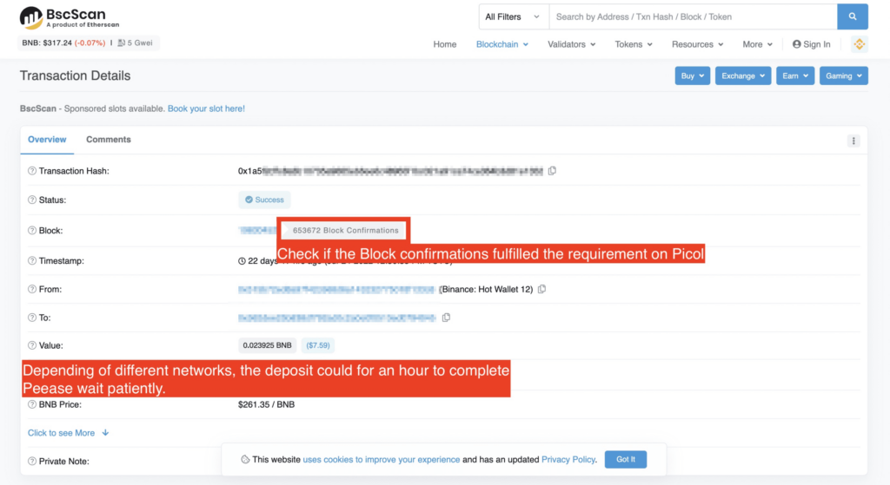Click the search by address input field
Image resolution: width=890 pixels, height=485 pixels.
tap(693, 16)
